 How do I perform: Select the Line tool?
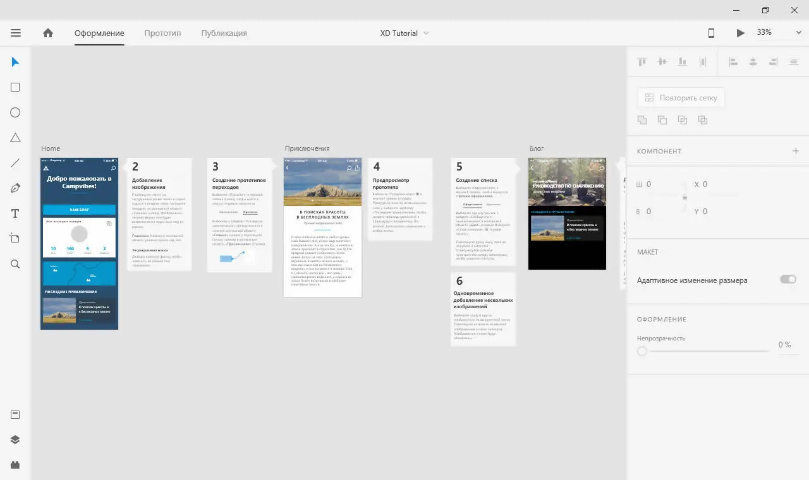tap(15, 162)
